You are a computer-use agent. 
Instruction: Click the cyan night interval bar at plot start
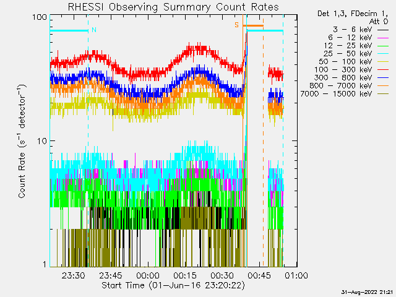coord(69,31)
